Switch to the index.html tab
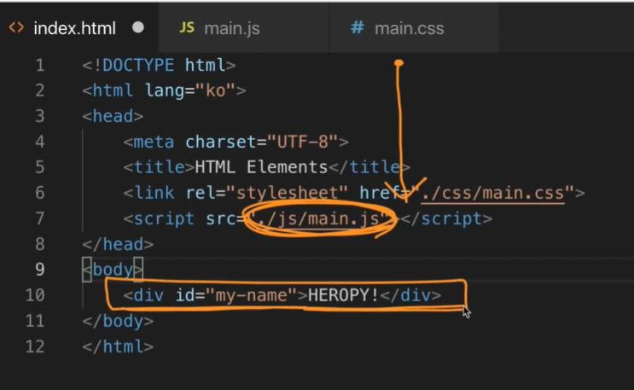The width and height of the screenshot is (634, 390). pyautogui.click(x=79, y=28)
